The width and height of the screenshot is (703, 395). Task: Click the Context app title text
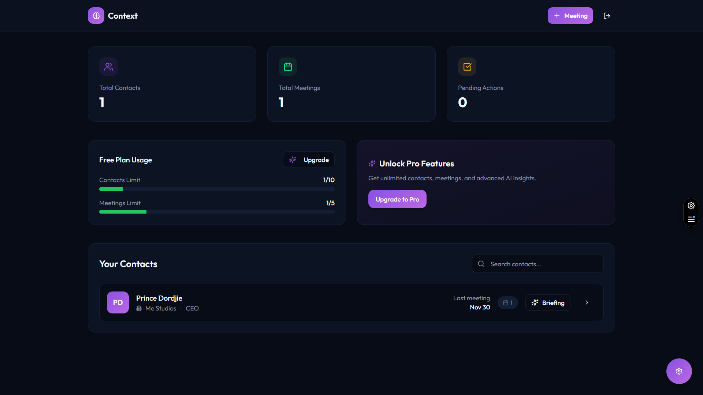coord(123,16)
